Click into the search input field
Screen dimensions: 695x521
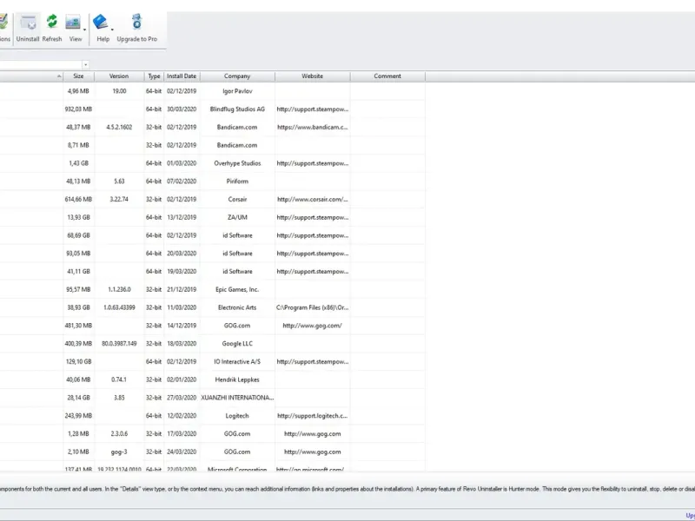point(41,64)
